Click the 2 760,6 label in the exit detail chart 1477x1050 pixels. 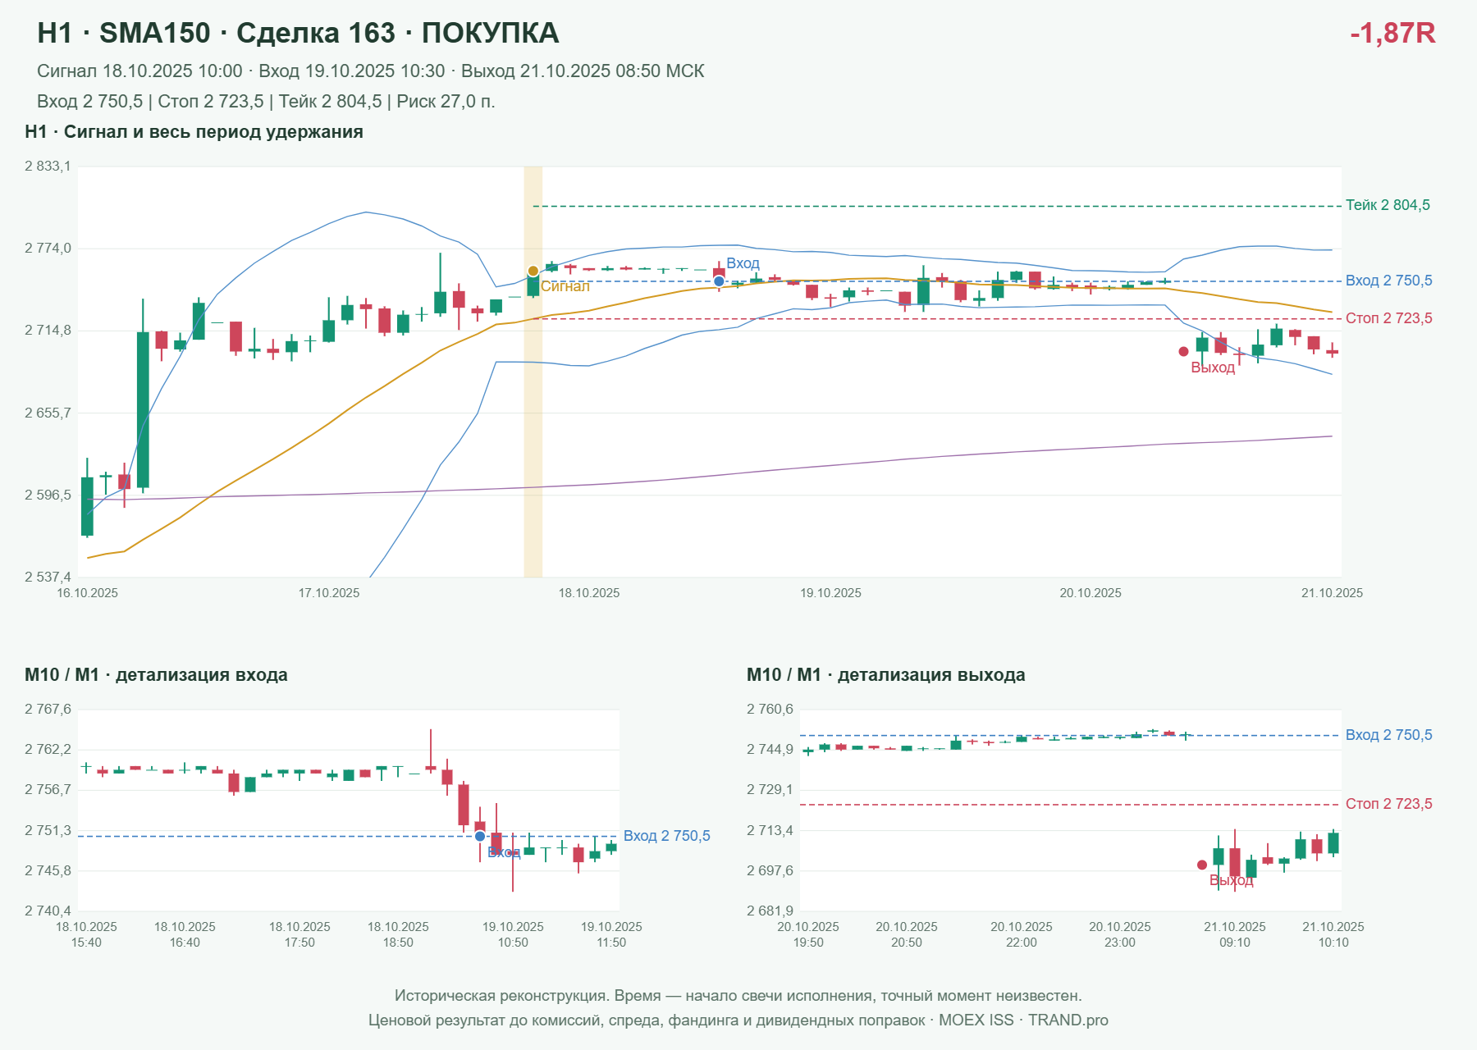pyautogui.click(x=770, y=710)
